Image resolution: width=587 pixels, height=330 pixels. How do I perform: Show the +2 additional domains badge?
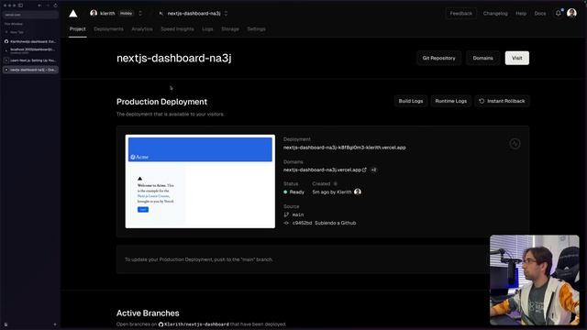click(373, 170)
